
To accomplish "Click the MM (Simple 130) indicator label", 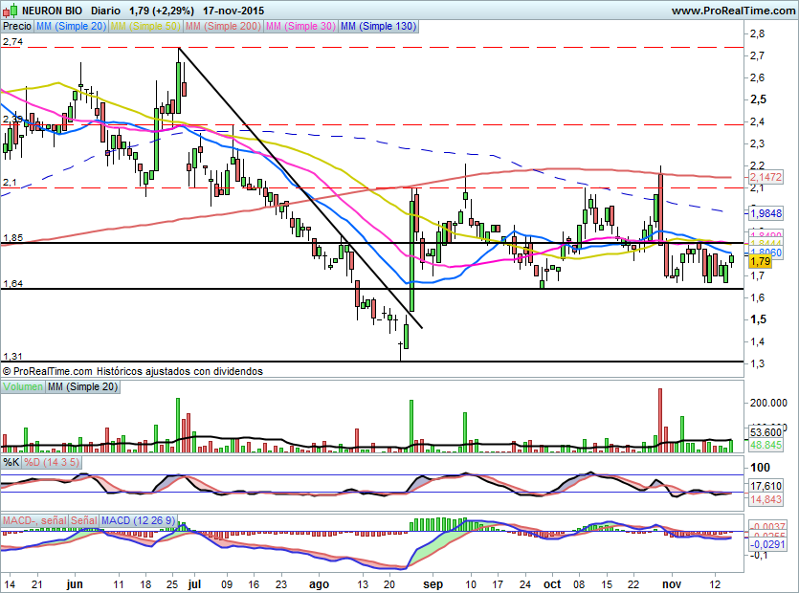I will click(x=378, y=27).
